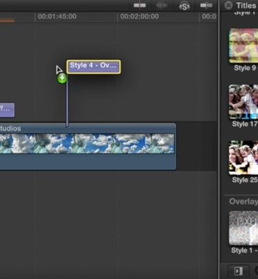258x279 pixels.
Task: Toggle audio skimming waveform icon
Action: 162,6
